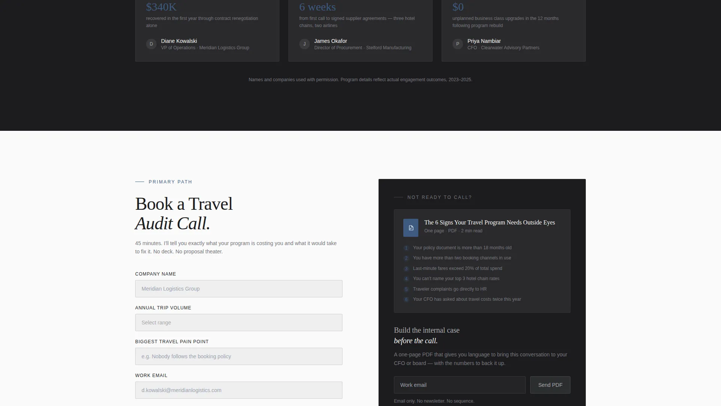Click the number 3 badge in the signs list
Viewport: 721px width, 406px height.
[406, 269]
